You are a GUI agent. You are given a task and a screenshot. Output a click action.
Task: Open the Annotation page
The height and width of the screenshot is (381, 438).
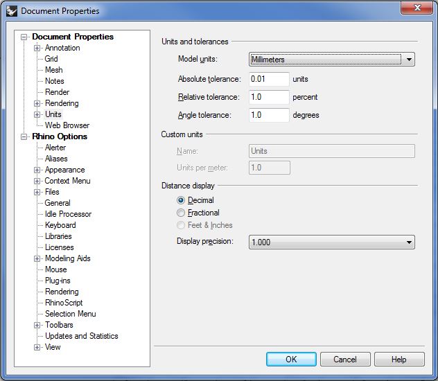click(x=62, y=48)
